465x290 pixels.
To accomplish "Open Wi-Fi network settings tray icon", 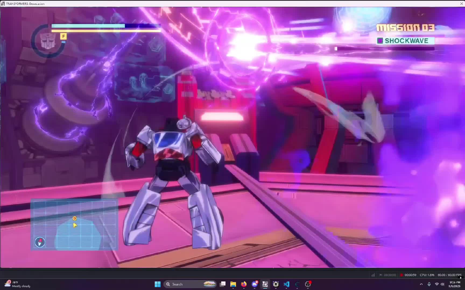I will pos(436,284).
